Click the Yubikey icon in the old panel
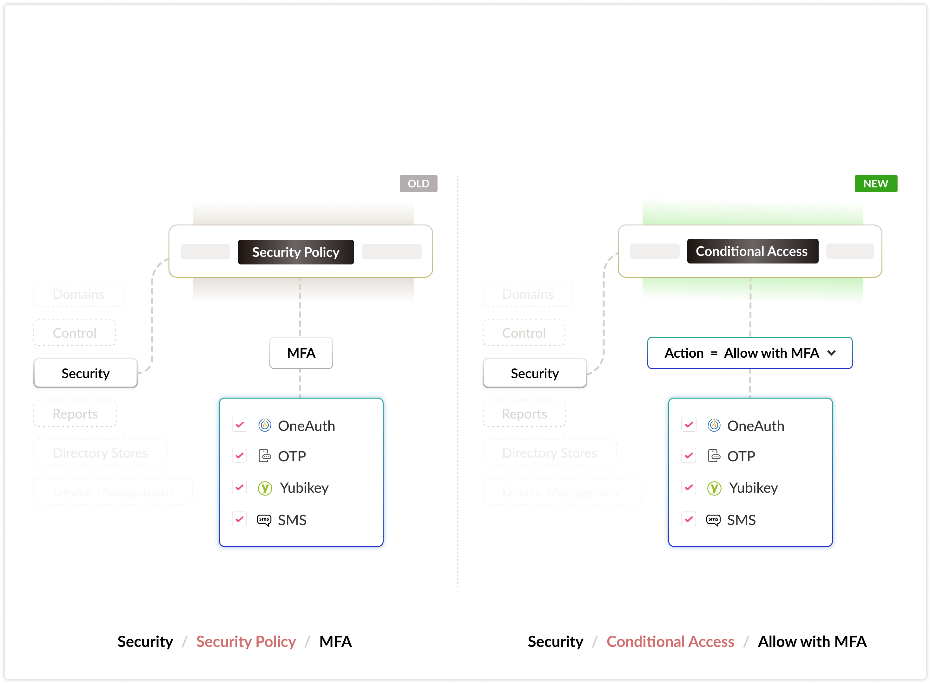Viewport: 930px width, 683px height. point(265,488)
